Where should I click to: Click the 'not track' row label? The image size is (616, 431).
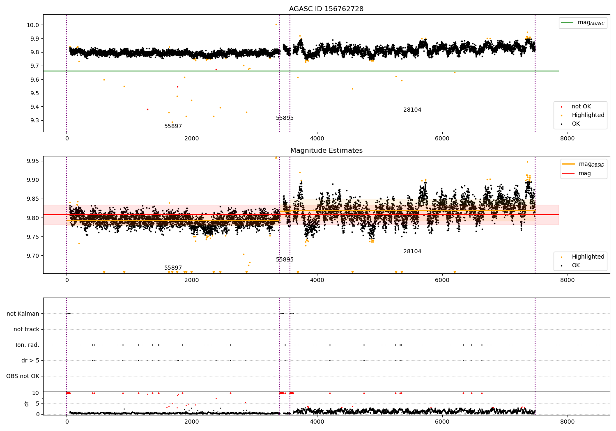point(26,329)
